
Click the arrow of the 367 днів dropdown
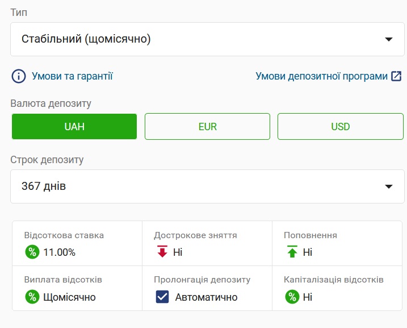[x=388, y=186]
